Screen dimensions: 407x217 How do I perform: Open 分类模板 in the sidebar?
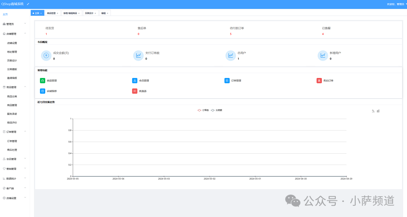tap(12, 69)
